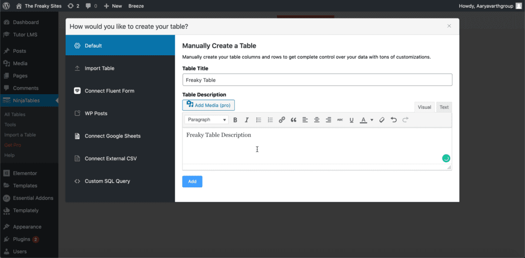Screen dimensions: 525x258
Task: Open the WordPress logo menu
Action: [6, 6]
